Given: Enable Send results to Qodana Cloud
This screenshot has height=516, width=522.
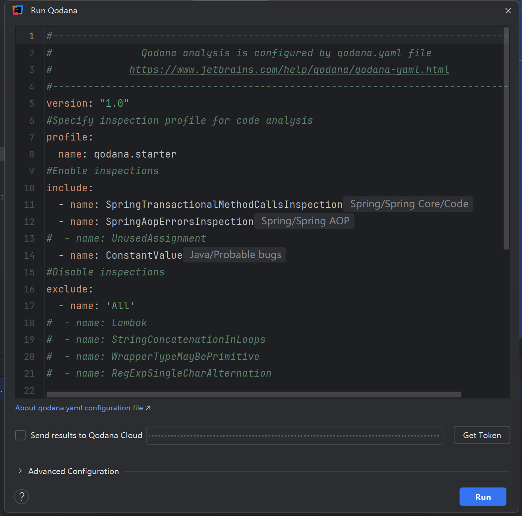Looking at the screenshot, I should [x=20, y=435].
